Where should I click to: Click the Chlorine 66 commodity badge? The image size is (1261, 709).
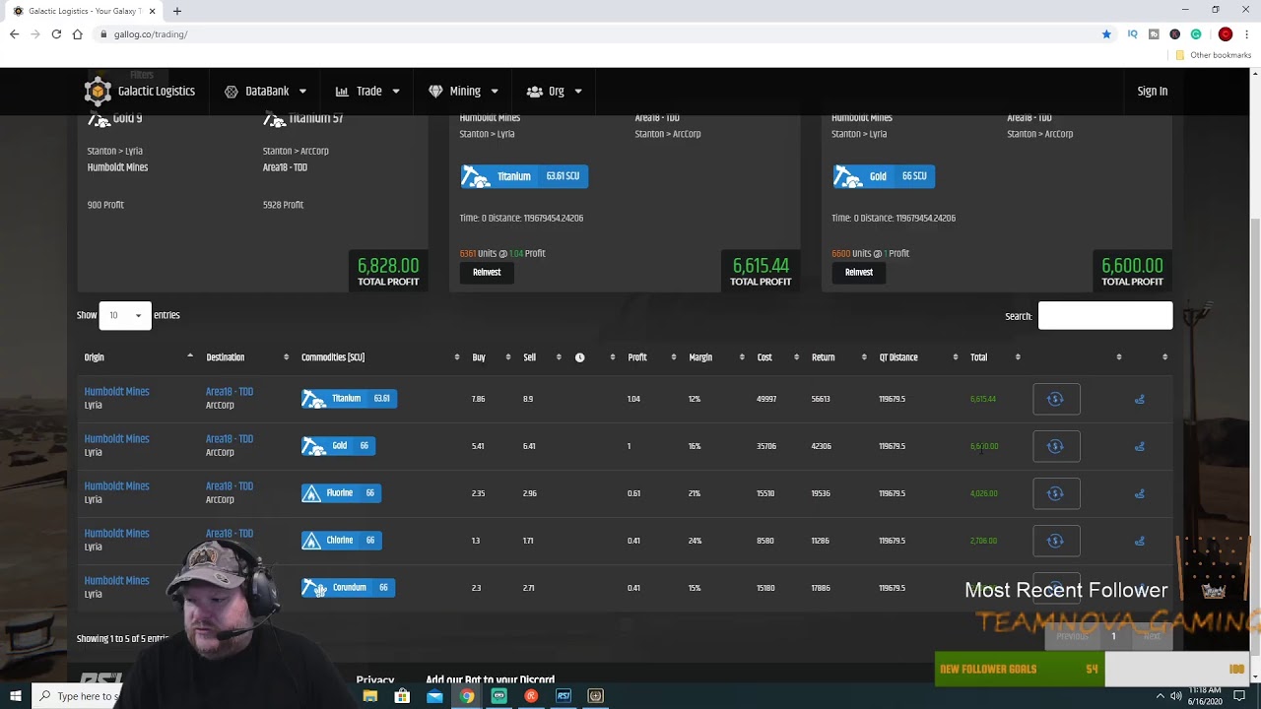pyautogui.click(x=341, y=541)
